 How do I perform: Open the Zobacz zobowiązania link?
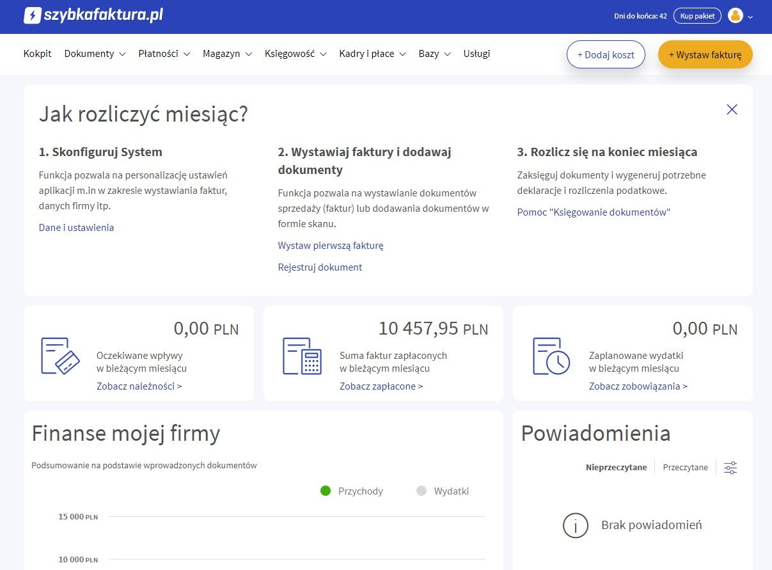point(638,386)
